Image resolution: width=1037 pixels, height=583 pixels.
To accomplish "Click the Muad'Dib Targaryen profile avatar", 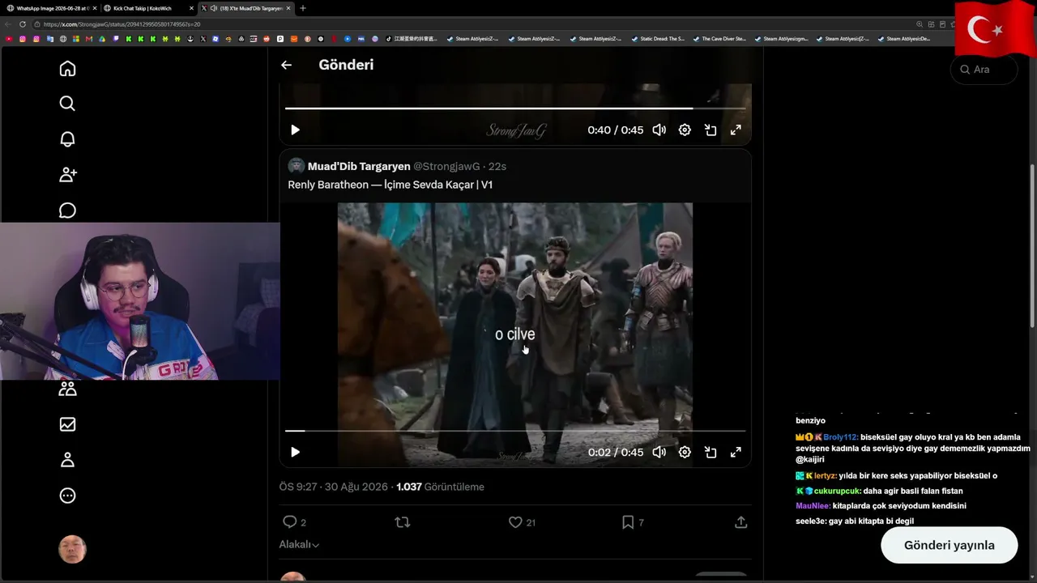I will [x=296, y=166].
